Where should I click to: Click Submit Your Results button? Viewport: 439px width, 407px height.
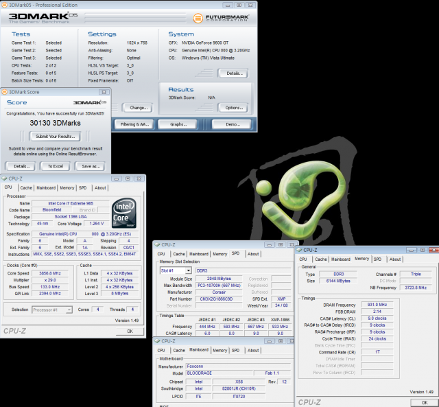click(x=55, y=137)
